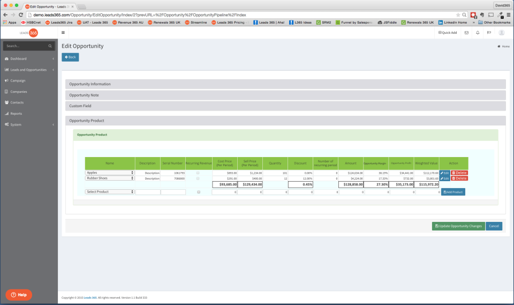Bookmark page with the star icon

(x=458, y=15)
